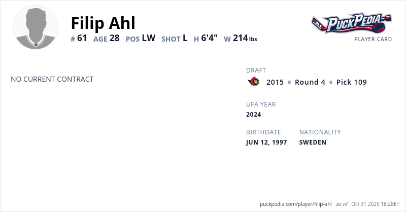Click the Round 4 draft text

310,82
